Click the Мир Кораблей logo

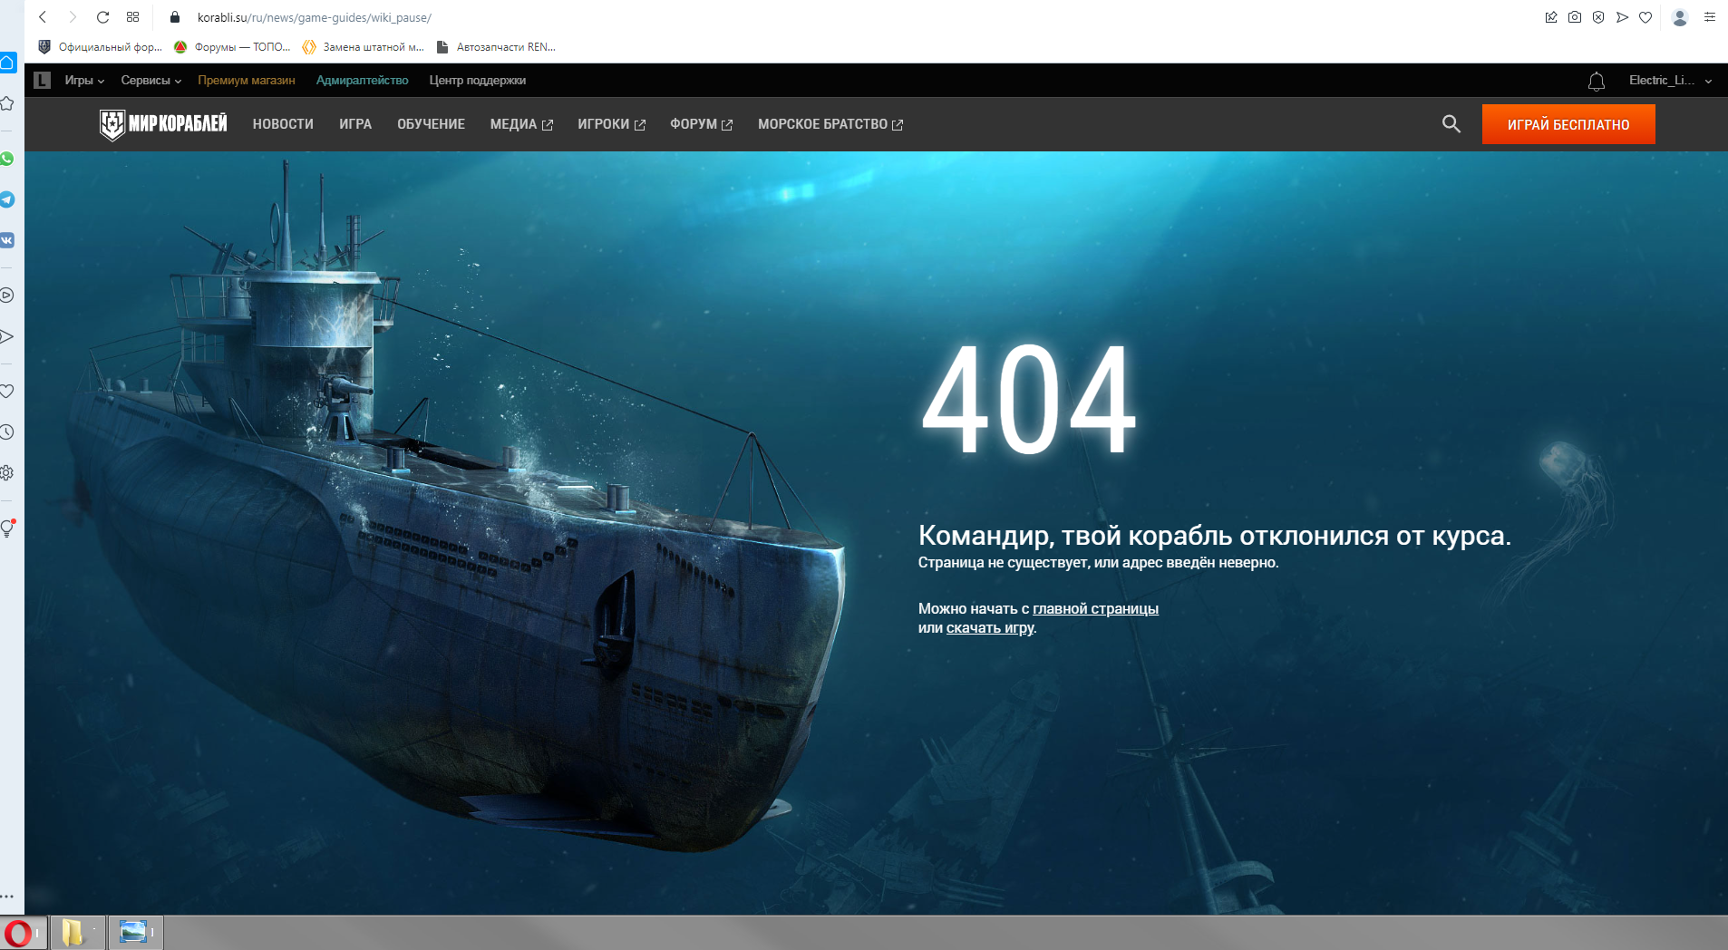(163, 124)
